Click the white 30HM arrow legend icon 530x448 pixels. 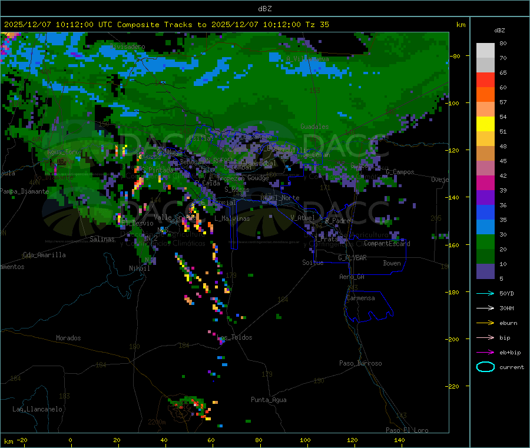[x=485, y=308]
